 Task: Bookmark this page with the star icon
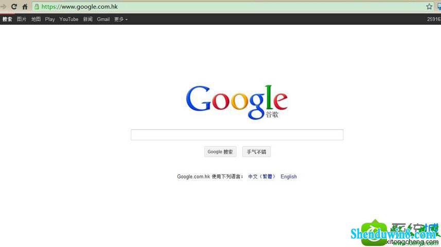click(429, 7)
